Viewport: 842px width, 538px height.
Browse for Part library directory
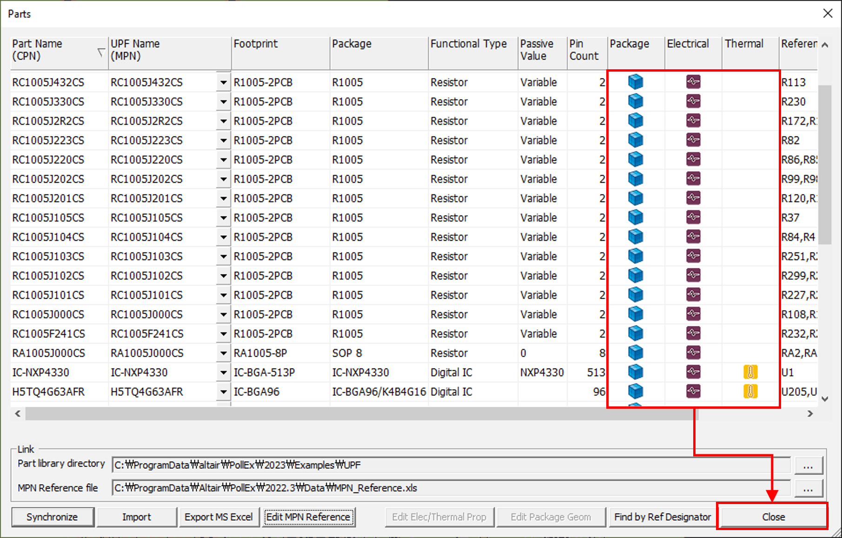point(808,465)
